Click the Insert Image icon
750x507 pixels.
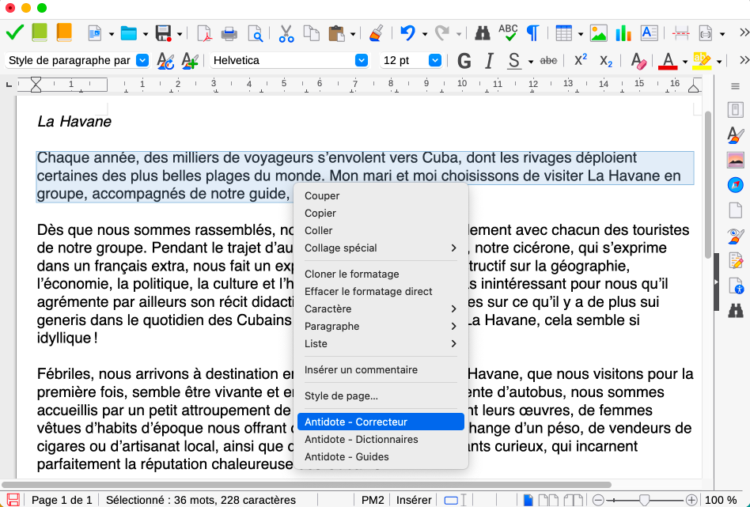coord(598,33)
